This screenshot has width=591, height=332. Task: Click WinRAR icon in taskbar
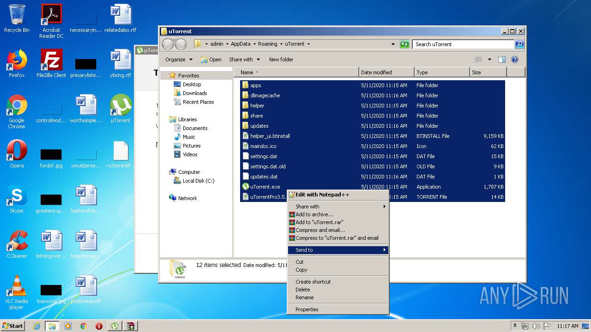131,326
